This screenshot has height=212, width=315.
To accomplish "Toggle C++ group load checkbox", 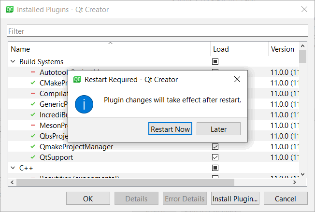I will (215, 168).
